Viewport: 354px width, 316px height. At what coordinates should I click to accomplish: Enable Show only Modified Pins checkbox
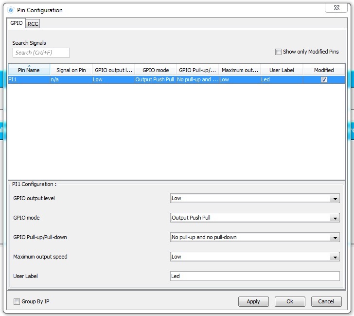point(278,52)
